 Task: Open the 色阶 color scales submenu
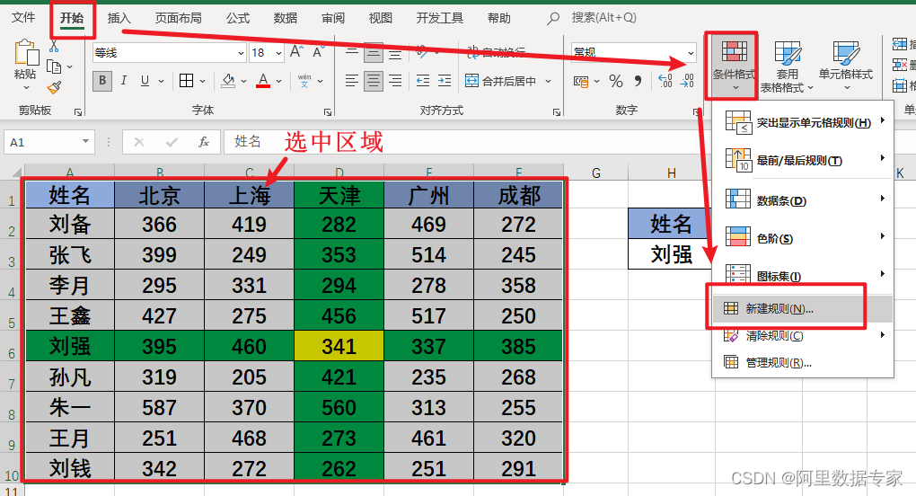click(803, 238)
